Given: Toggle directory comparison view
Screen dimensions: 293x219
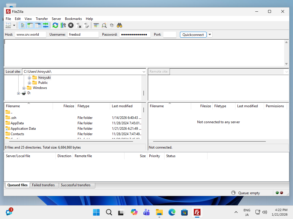Looking at the screenshot, I should [96, 25].
